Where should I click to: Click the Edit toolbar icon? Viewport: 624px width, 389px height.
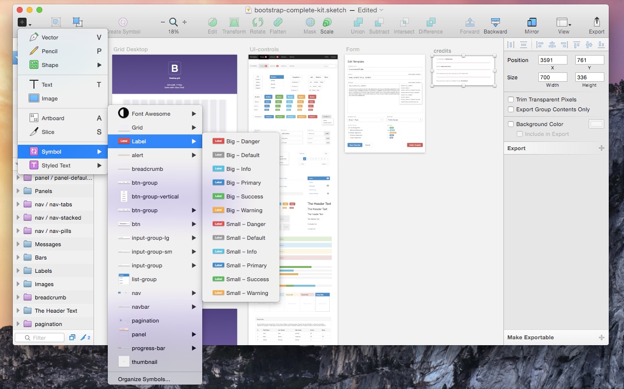[212, 22]
